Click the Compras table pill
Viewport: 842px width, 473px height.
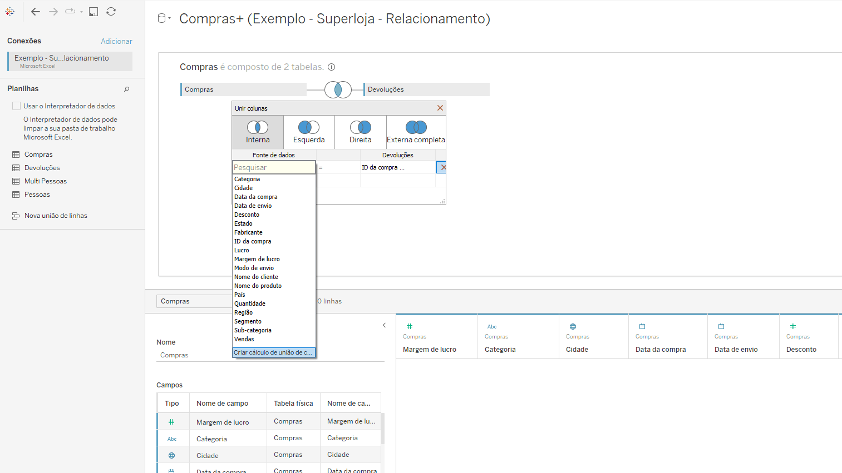coord(244,89)
